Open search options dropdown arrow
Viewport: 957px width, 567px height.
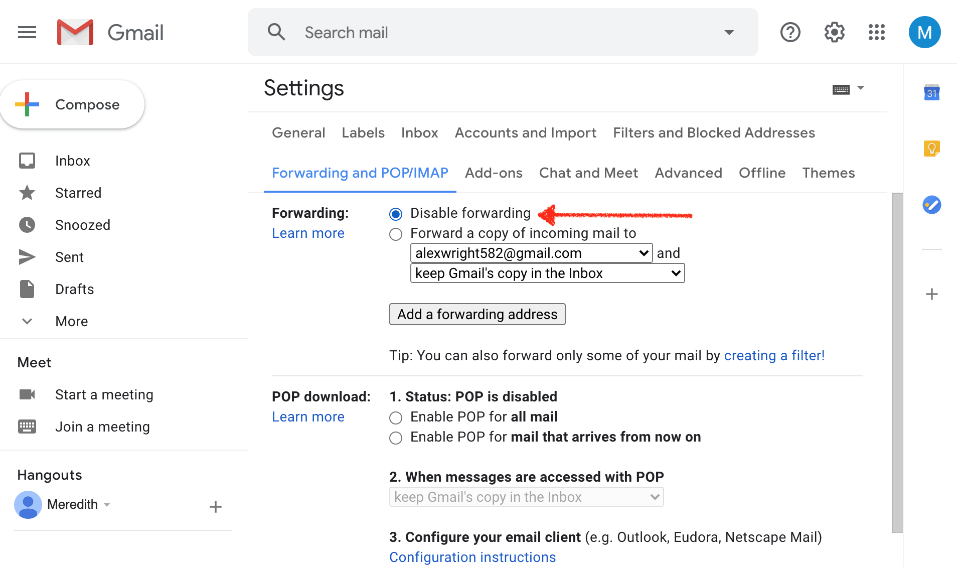click(729, 33)
